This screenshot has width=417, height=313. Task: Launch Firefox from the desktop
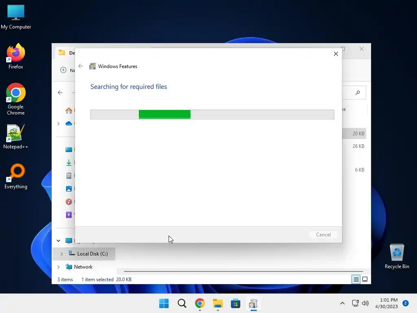[16, 56]
